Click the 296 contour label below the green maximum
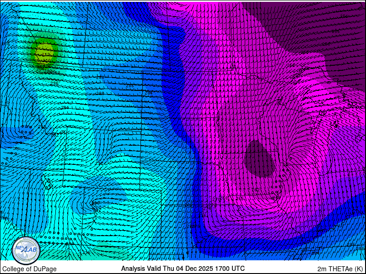Viewport: 366px width, 274px height. click(x=54, y=83)
